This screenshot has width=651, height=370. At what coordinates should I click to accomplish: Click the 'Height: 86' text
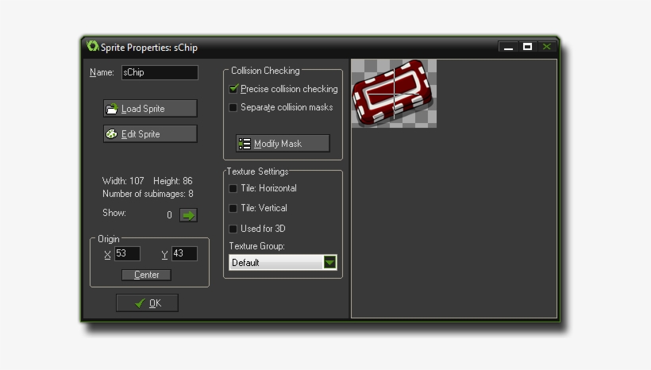[x=173, y=181]
